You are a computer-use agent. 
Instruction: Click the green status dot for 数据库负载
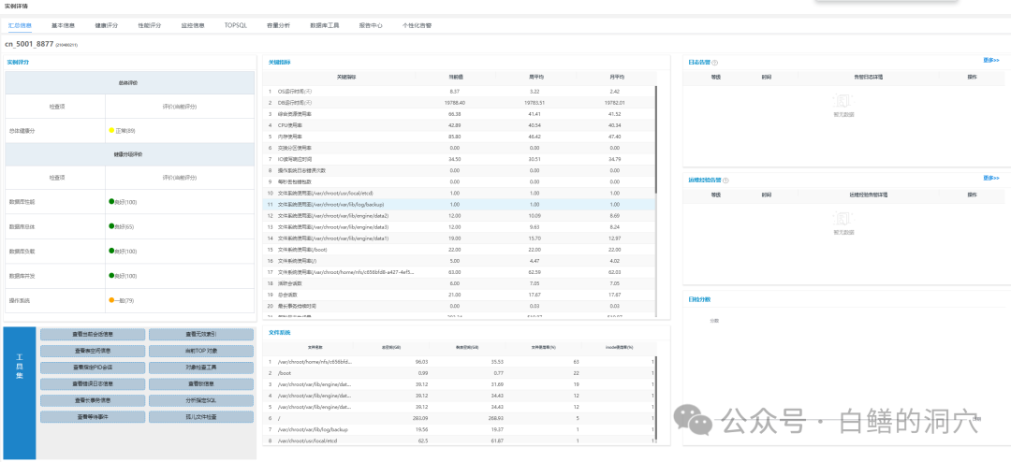pyautogui.click(x=112, y=251)
